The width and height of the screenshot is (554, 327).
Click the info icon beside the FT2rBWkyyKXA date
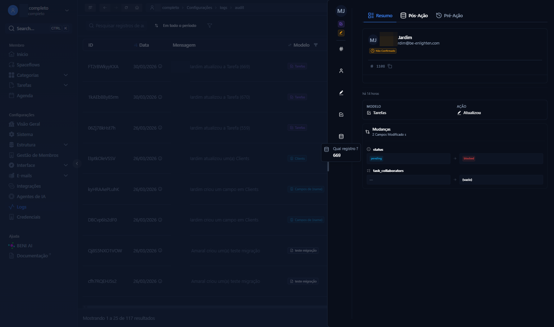pos(160,66)
